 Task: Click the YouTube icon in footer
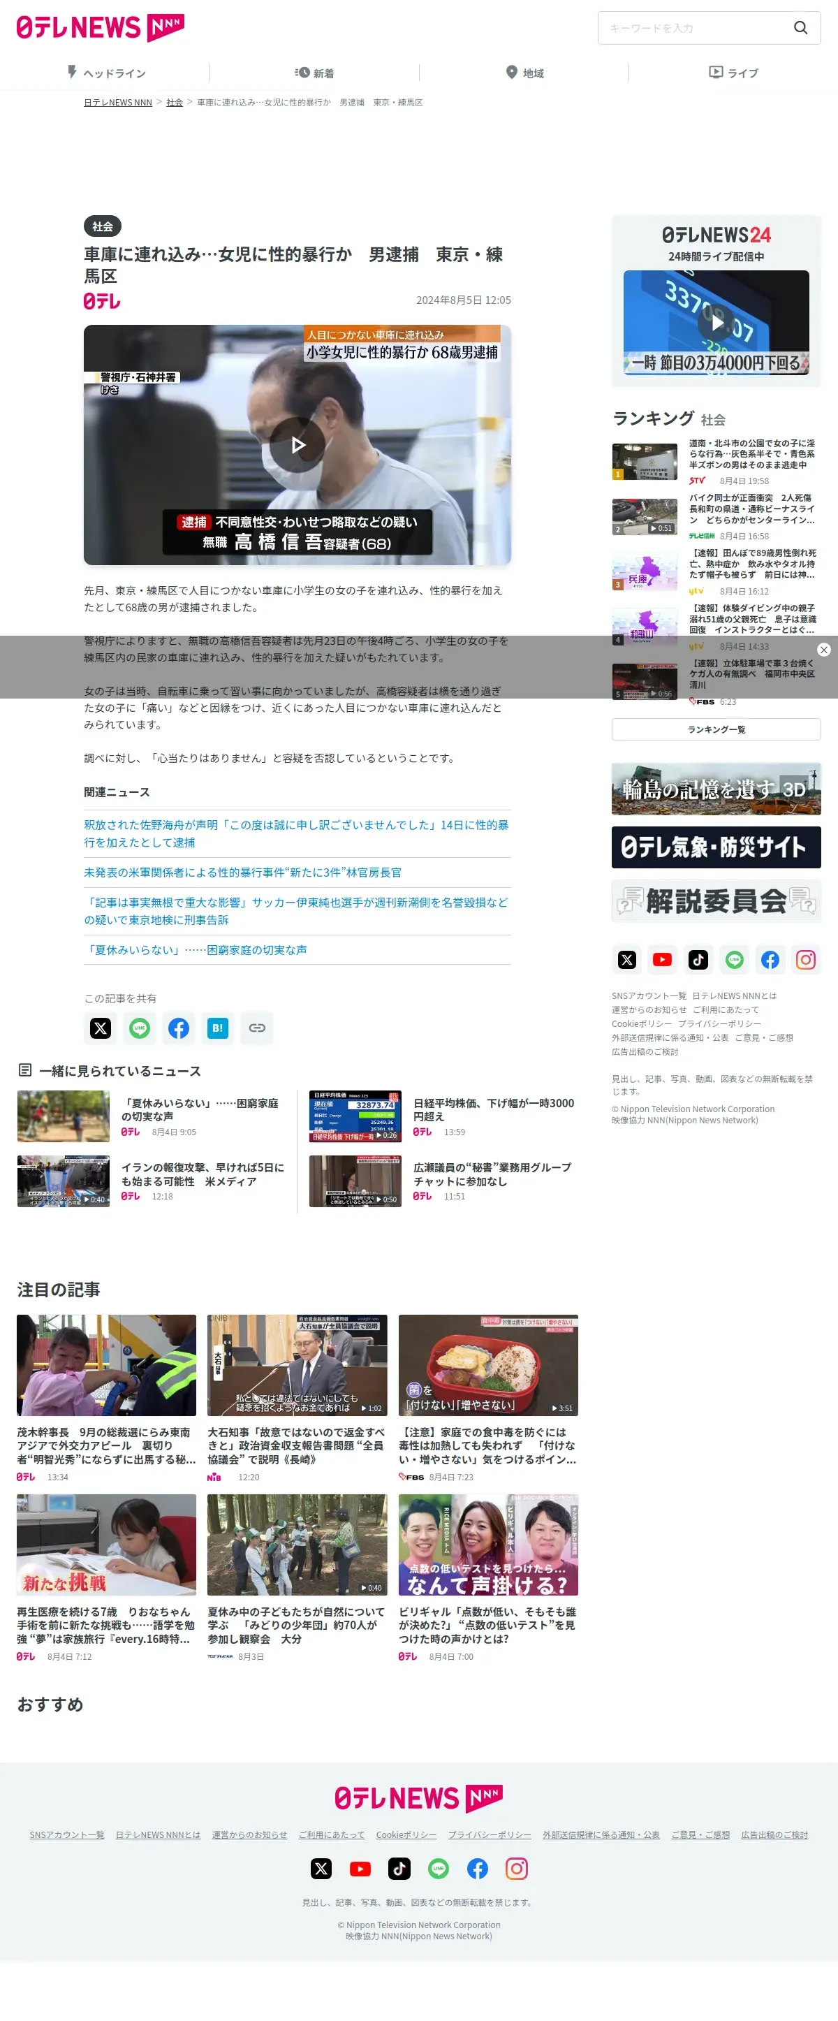tap(360, 1869)
